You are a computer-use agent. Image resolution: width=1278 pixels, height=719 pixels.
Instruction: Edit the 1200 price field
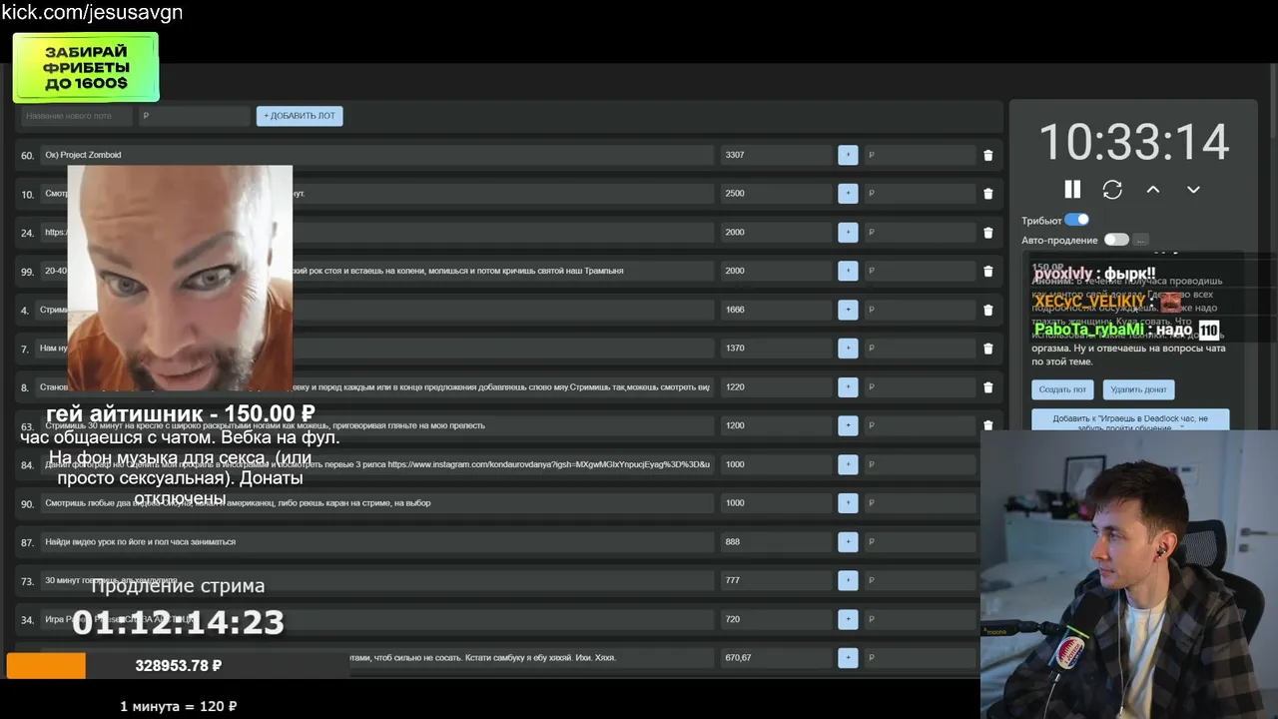[x=776, y=425]
